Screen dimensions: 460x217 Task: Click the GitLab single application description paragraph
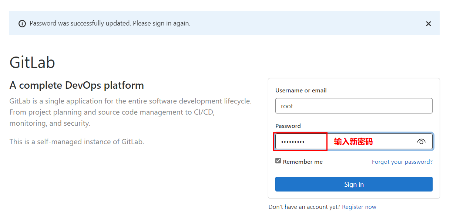[x=130, y=112]
